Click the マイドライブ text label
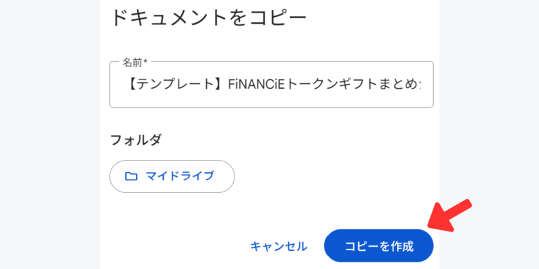The width and height of the screenshot is (539, 269). (x=180, y=176)
